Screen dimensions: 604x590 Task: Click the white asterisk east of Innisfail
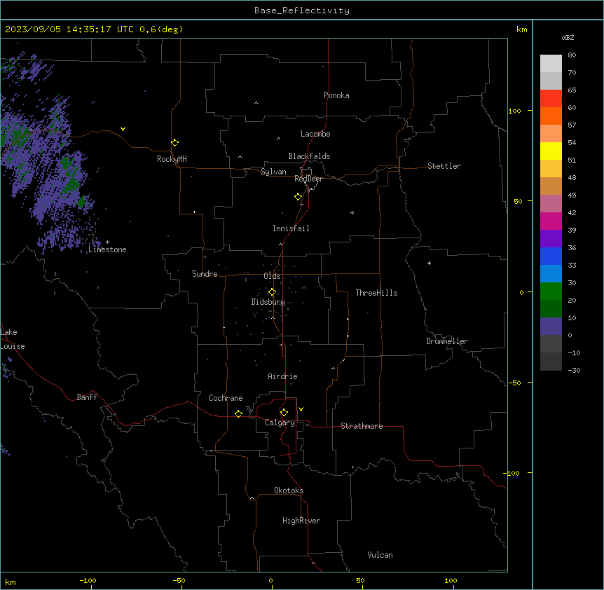pyautogui.click(x=352, y=212)
